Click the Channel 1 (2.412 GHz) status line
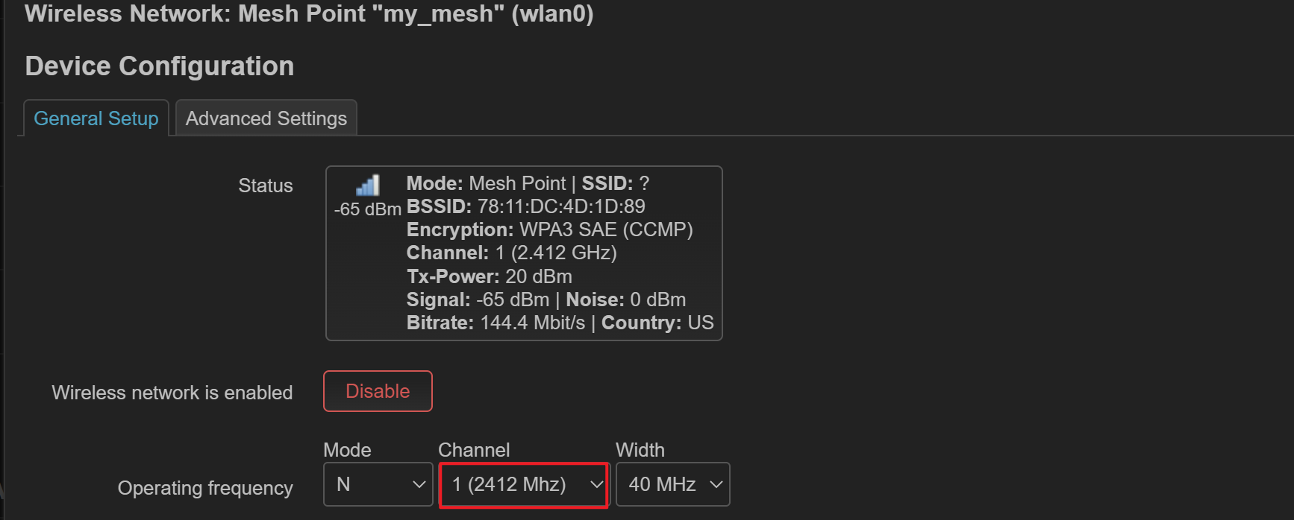This screenshot has width=1294, height=520. [x=511, y=253]
